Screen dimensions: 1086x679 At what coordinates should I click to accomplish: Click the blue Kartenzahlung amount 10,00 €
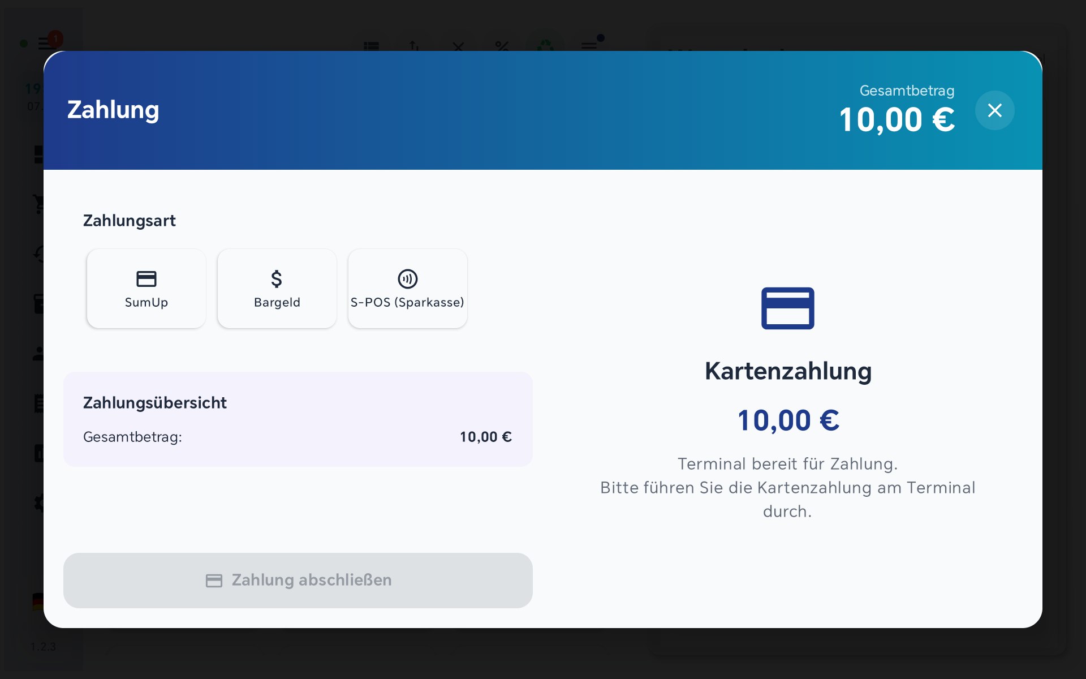coord(788,420)
